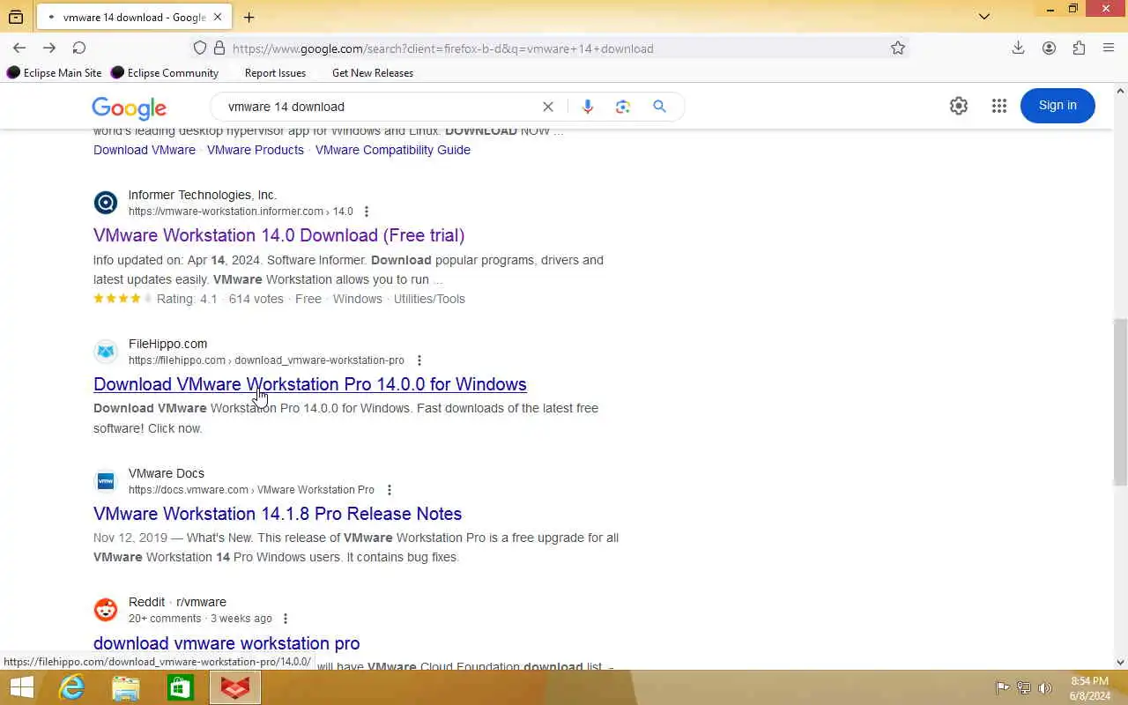Image resolution: width=1128 pixels, height=705 pixels.
Task: Click the Reddit site favicon
Action: pos(106,610)
